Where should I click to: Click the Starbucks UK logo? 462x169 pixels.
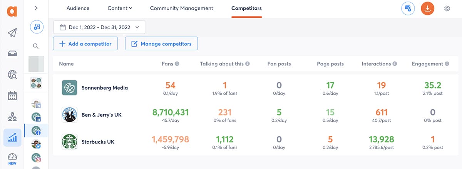click(x=70, y=142)
